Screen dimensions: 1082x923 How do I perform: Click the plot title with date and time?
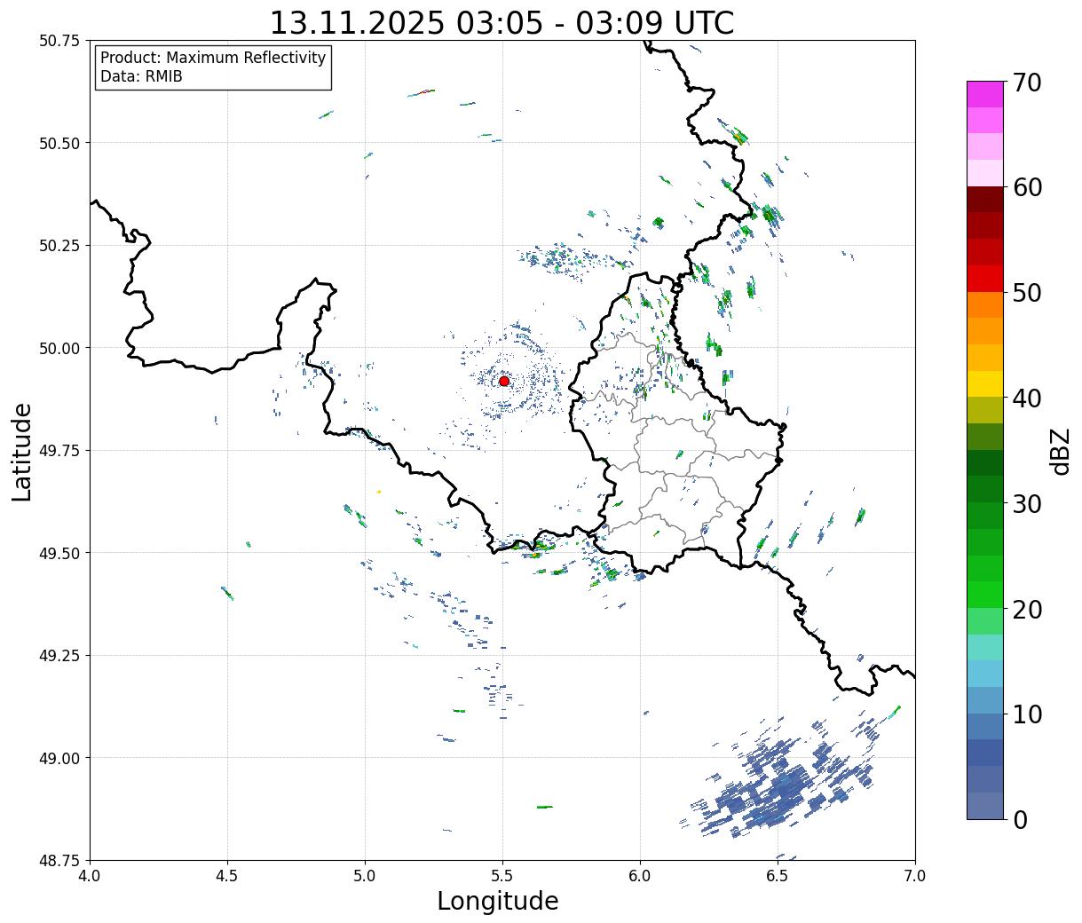click(x=502, y=23)
